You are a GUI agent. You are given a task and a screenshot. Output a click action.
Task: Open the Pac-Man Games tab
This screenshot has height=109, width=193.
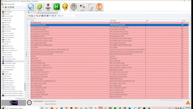[x=65, y=7]
